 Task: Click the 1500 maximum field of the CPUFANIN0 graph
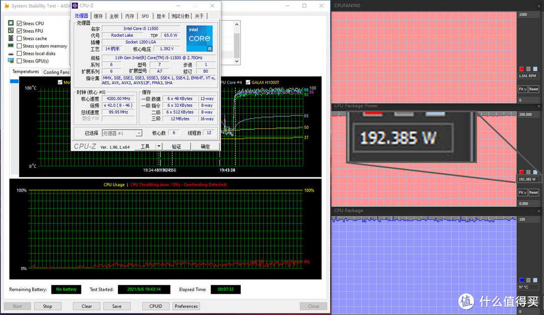pyautogui.click(x=528, y=15)
